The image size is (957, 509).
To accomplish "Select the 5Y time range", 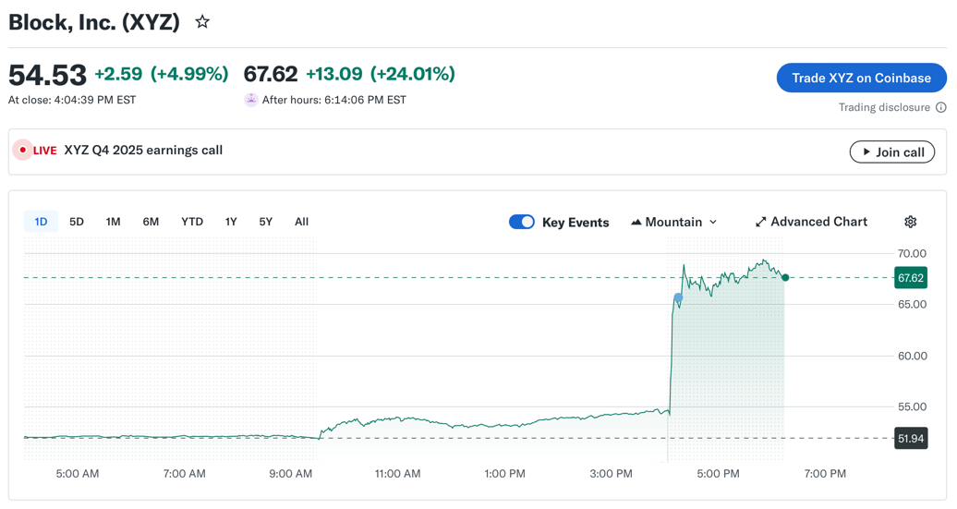I will [266, 222].
